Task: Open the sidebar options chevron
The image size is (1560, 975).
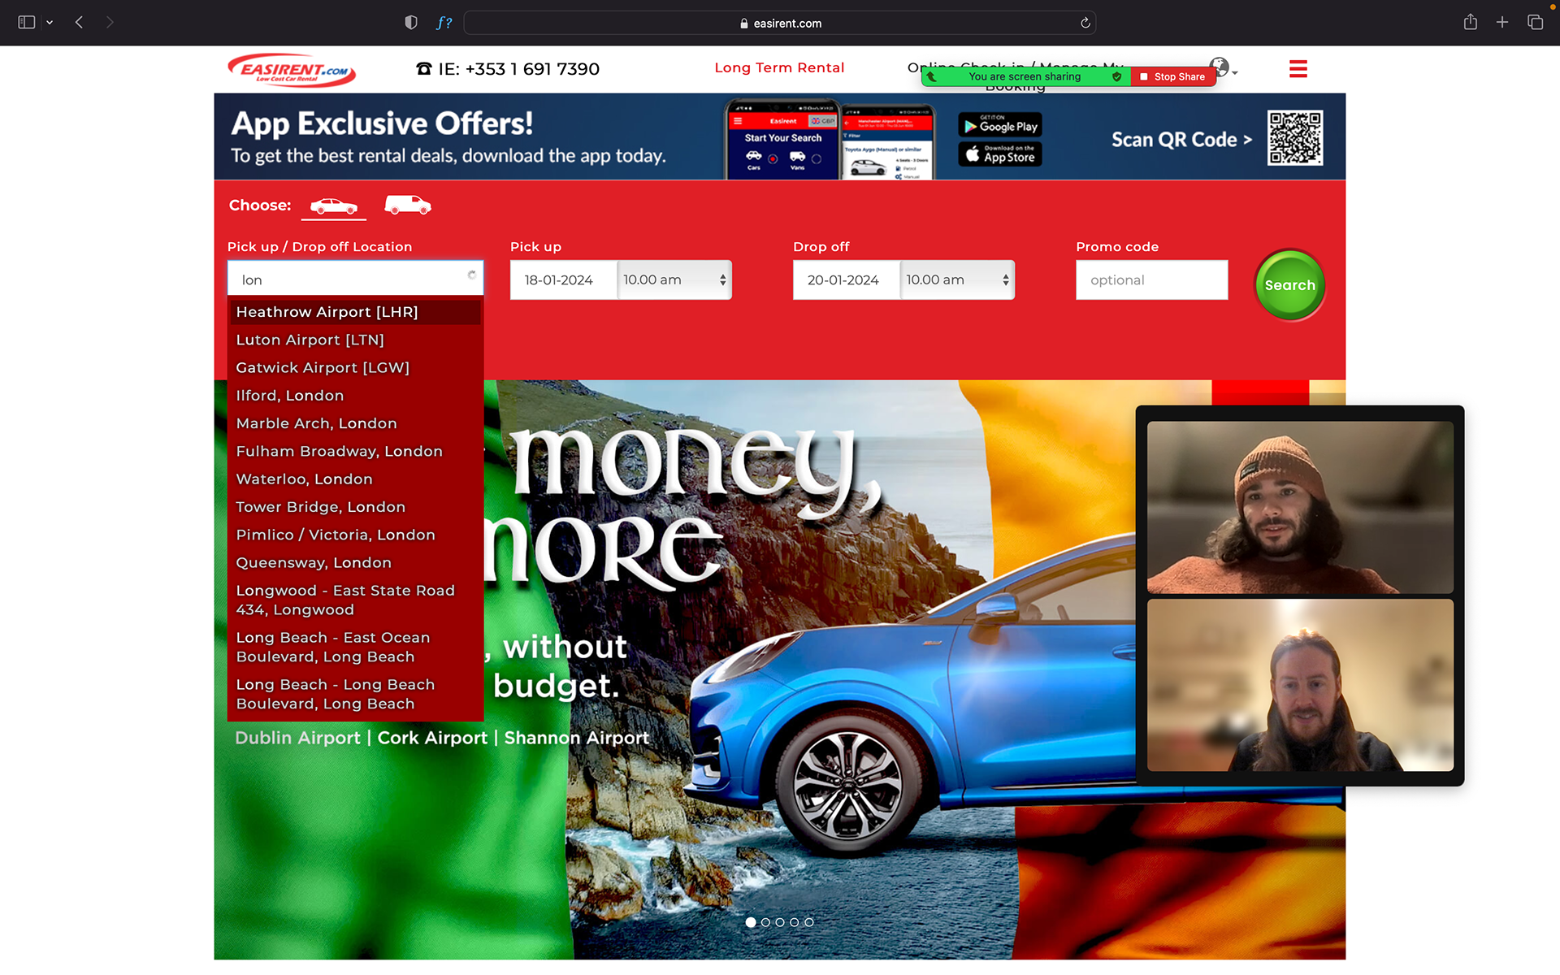Action: (50, 23)
